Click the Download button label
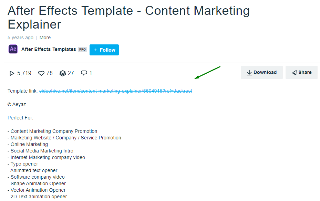Viewport: 320px width, 201px height. 265,73
